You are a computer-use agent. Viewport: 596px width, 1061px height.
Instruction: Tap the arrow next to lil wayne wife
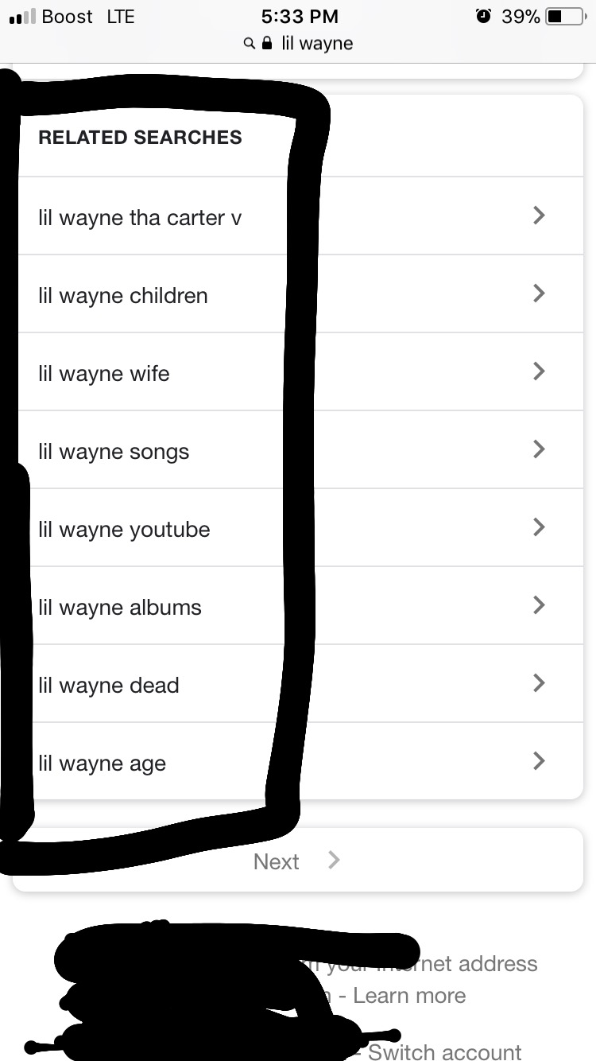[539, 371]
